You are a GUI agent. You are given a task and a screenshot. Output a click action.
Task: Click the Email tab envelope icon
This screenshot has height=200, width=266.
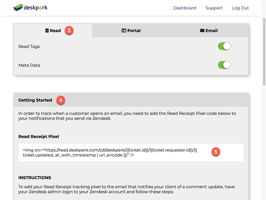pyautogui.click(x=202, y=31)
